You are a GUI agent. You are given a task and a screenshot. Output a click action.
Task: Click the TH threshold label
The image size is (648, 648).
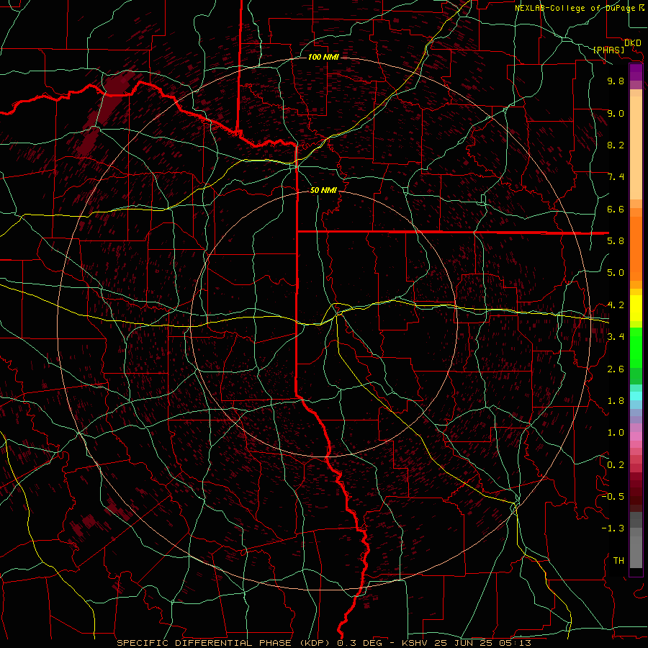pyautogui.click(x=618, y=560)
